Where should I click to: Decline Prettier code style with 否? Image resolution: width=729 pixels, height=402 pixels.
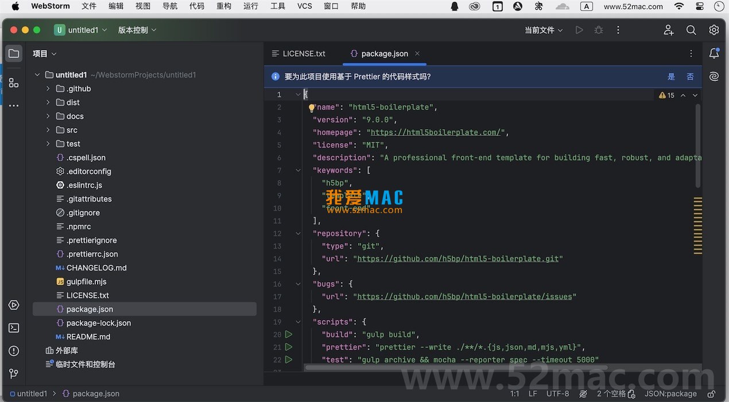pos(690,76)
